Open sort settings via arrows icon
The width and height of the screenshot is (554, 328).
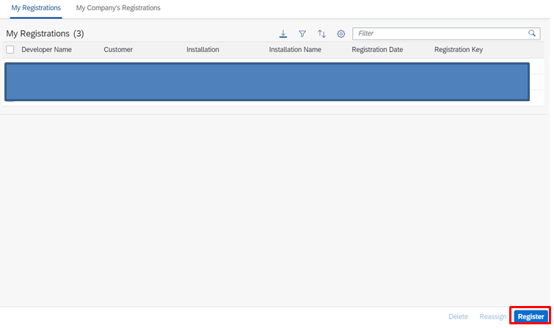pos(321,34)
